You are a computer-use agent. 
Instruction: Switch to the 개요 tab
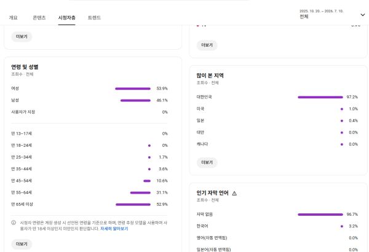(x=13, y=18)
